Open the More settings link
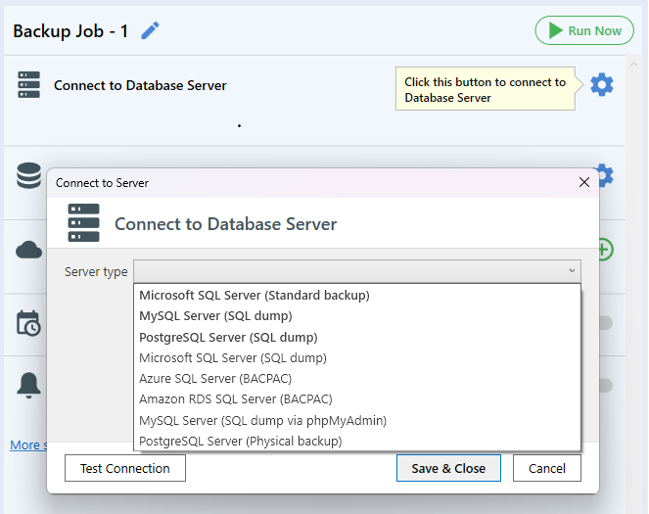The image size is (649, 514). pyautogui.click(x=28, y=444)
